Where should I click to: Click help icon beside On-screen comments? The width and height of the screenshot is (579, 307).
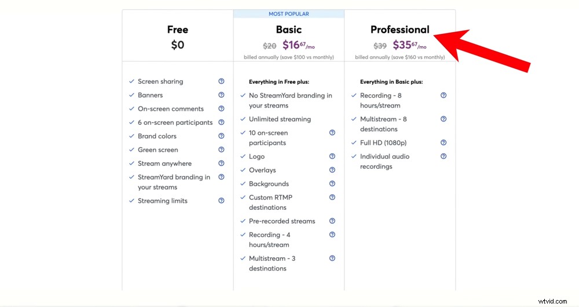tap(221, 109)
